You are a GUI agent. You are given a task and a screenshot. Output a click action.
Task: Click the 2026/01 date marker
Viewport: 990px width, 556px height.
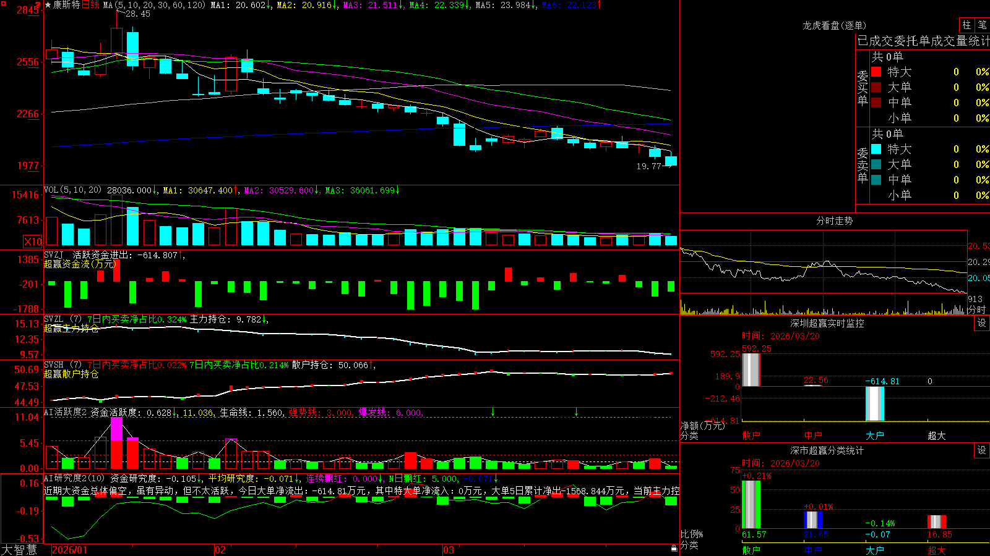tap(70, 550)
